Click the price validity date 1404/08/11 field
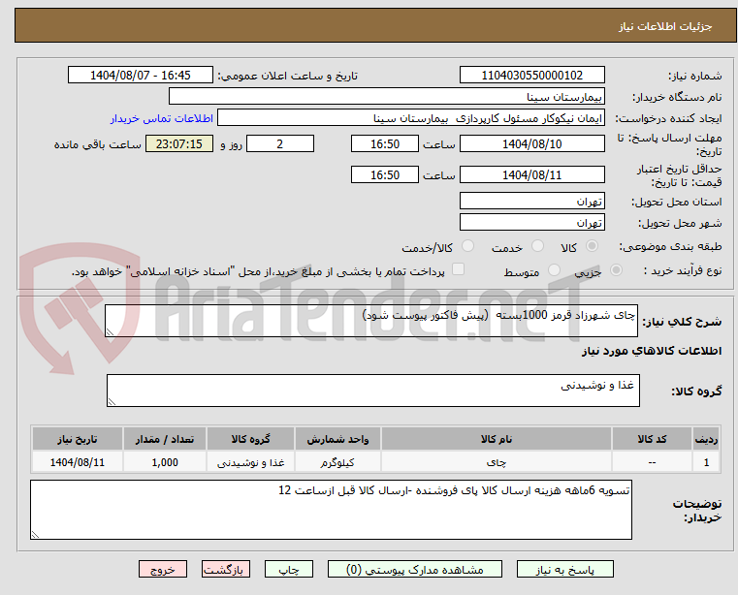 (531, 174)
